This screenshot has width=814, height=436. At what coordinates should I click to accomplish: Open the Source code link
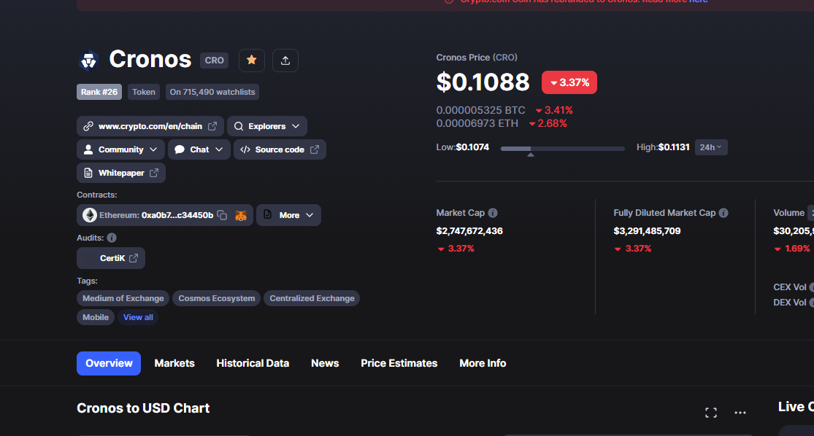point(280,149)
